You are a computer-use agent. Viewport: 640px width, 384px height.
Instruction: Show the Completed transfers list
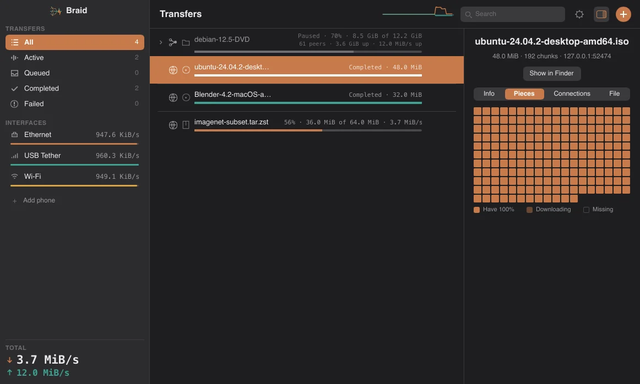[x=75, y=89]
